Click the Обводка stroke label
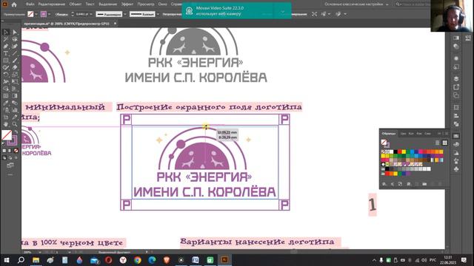Viewport: 474px width, 266px height. click(61, 14)
